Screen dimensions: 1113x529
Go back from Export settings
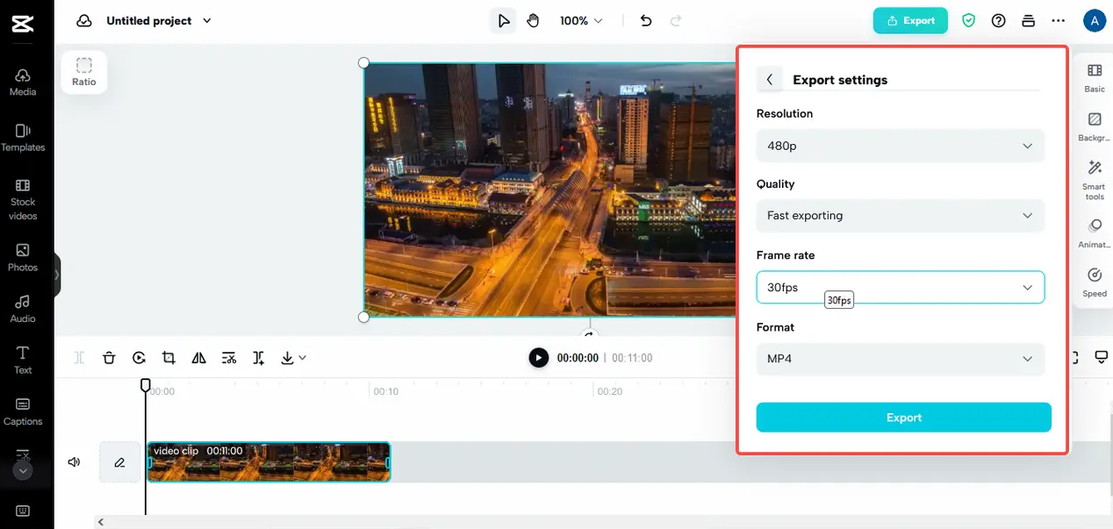click(770, 80)
